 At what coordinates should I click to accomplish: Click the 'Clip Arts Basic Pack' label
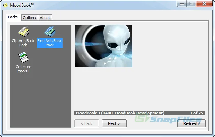click(x=23, y=43)
